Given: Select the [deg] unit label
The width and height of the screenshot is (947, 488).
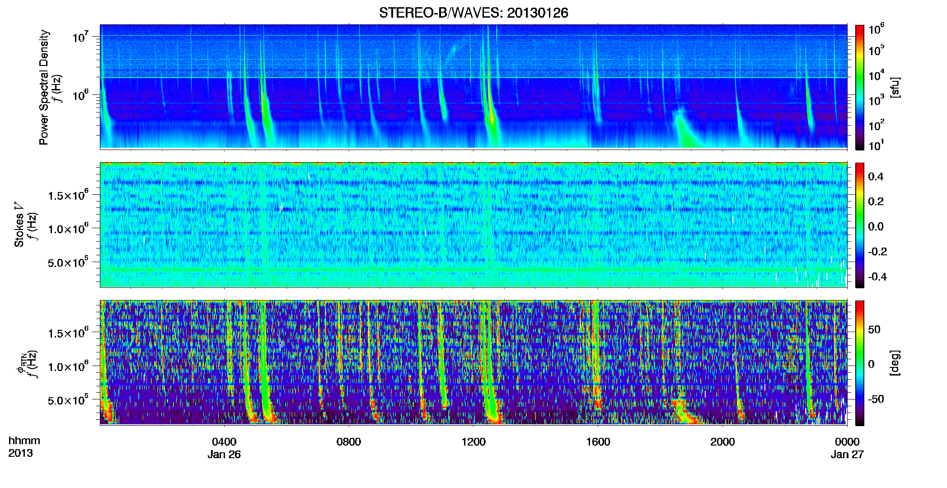Looking at the screenshot, I should pos(895,362).
